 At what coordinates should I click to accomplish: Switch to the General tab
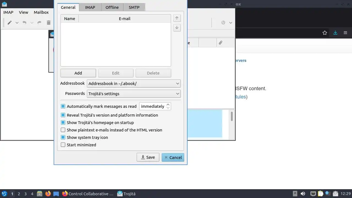click(x=68, y=7)
